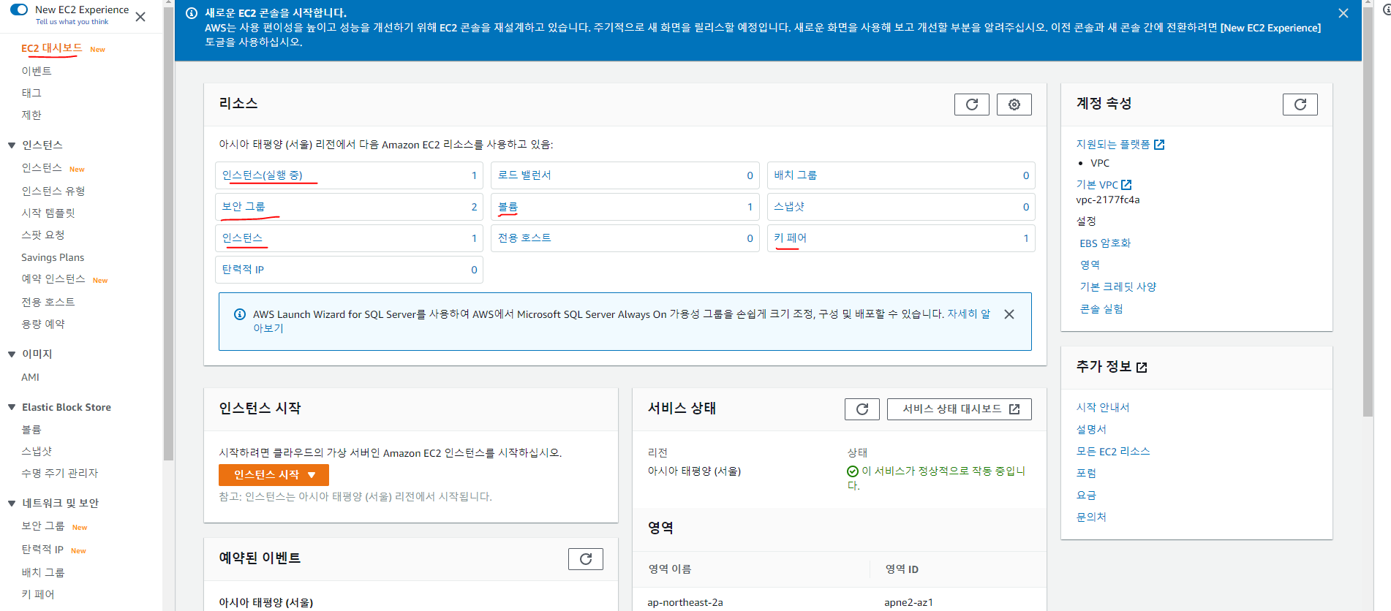Open 시작 안내서 link
The width and height of the screenshot is (1391, 611).
pyautogui.click(x=1103, y=408)
